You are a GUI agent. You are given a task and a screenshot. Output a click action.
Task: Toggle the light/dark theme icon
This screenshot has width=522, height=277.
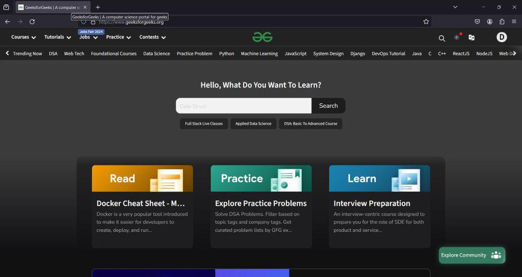pyautogui.click(x=457, y=37)
